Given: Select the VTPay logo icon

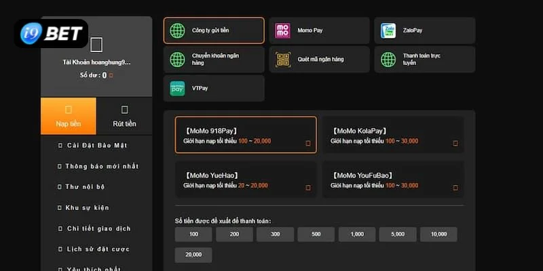Looking at the screenshot, I should point(177,88).
